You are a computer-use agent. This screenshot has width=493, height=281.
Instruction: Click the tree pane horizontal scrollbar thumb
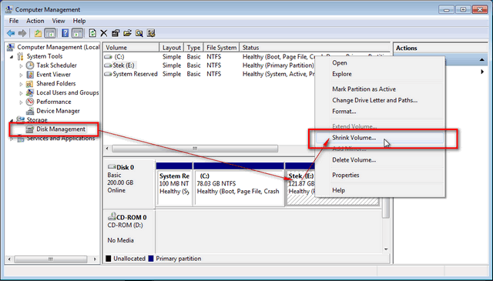pyautogui.click(x=51, y=259)
